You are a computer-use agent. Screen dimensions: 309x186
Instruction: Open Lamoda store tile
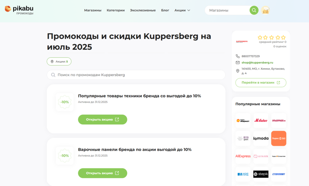tap(261, 138)
